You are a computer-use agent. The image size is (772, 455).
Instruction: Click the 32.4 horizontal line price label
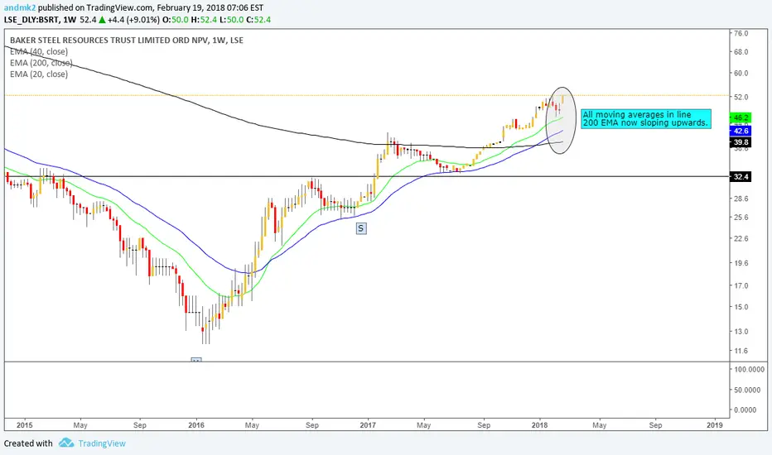741,176
